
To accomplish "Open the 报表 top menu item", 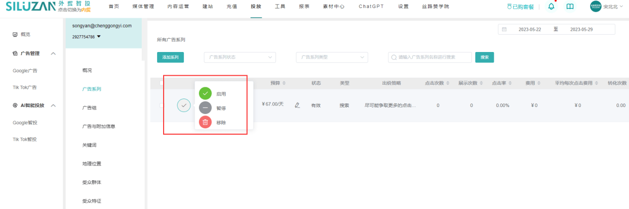I will 304,7.
